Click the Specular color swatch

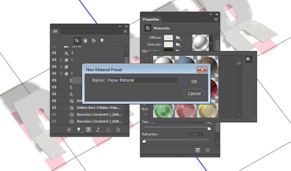(x=168, y=44)
